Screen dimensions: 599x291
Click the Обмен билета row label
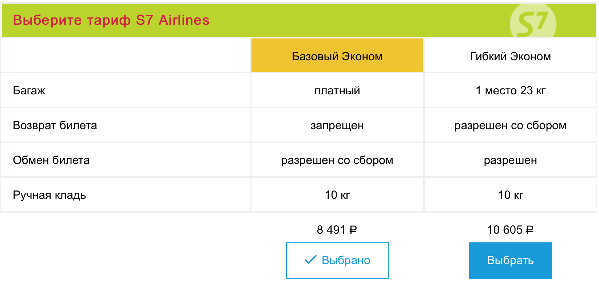click(51, 160)
